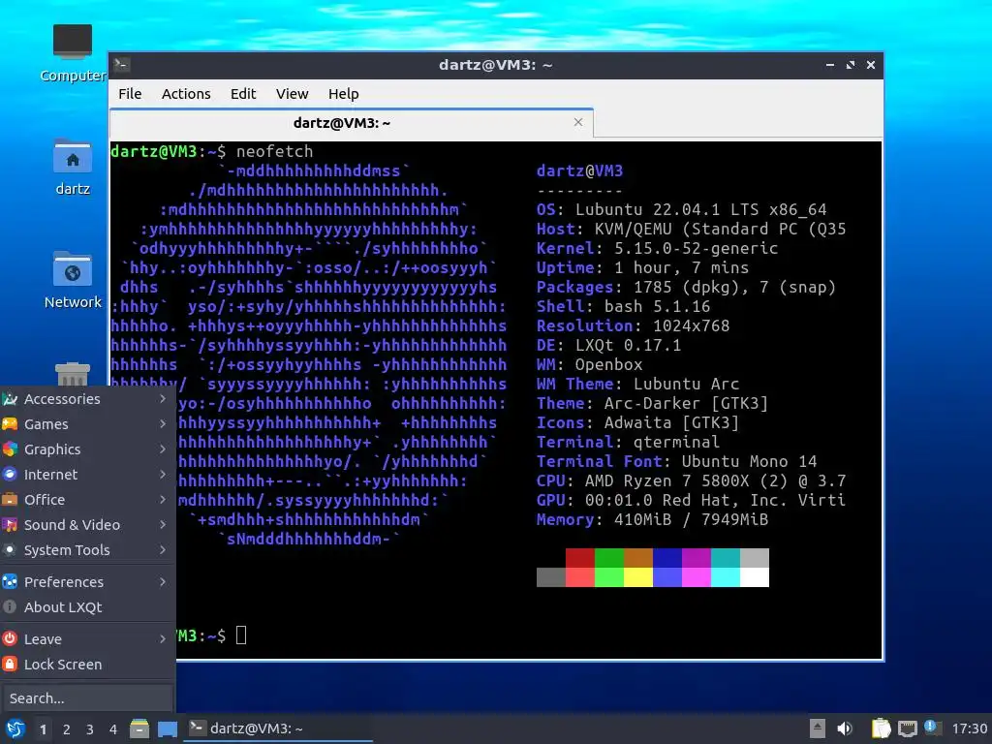Click the Leave power icon
Image resolution: width=992 pixels, height=744 pixels.
[10, 638]
